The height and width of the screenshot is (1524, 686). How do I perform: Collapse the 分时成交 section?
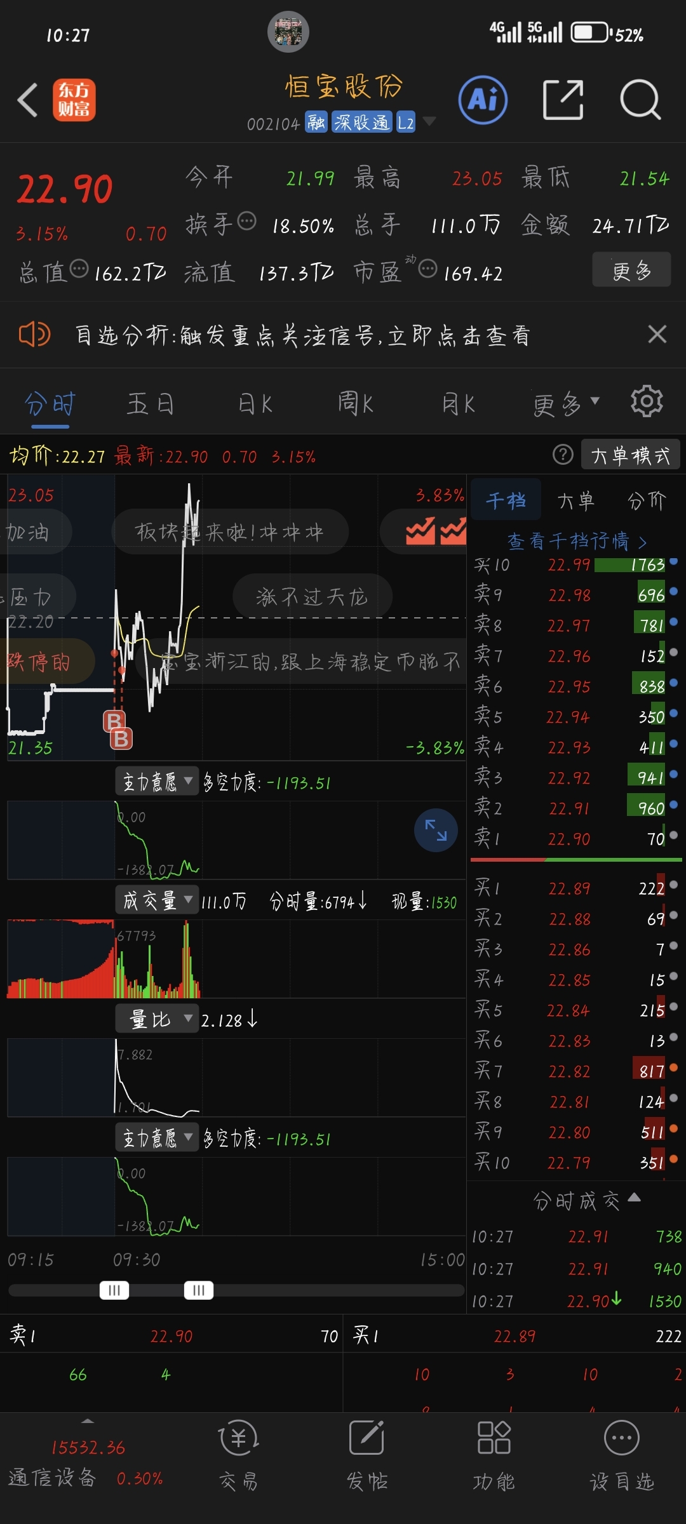tap(586, 1200)
